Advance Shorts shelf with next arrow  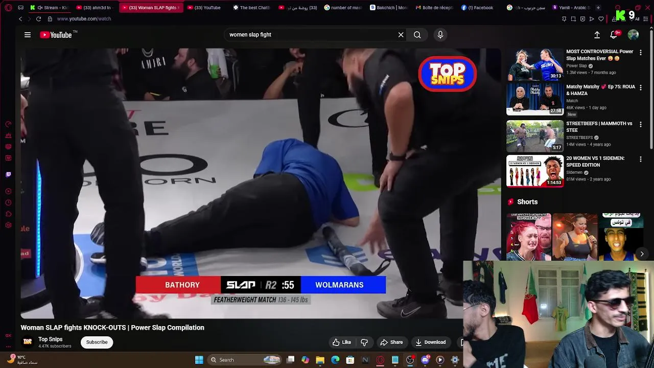click(x=642, y=254)
